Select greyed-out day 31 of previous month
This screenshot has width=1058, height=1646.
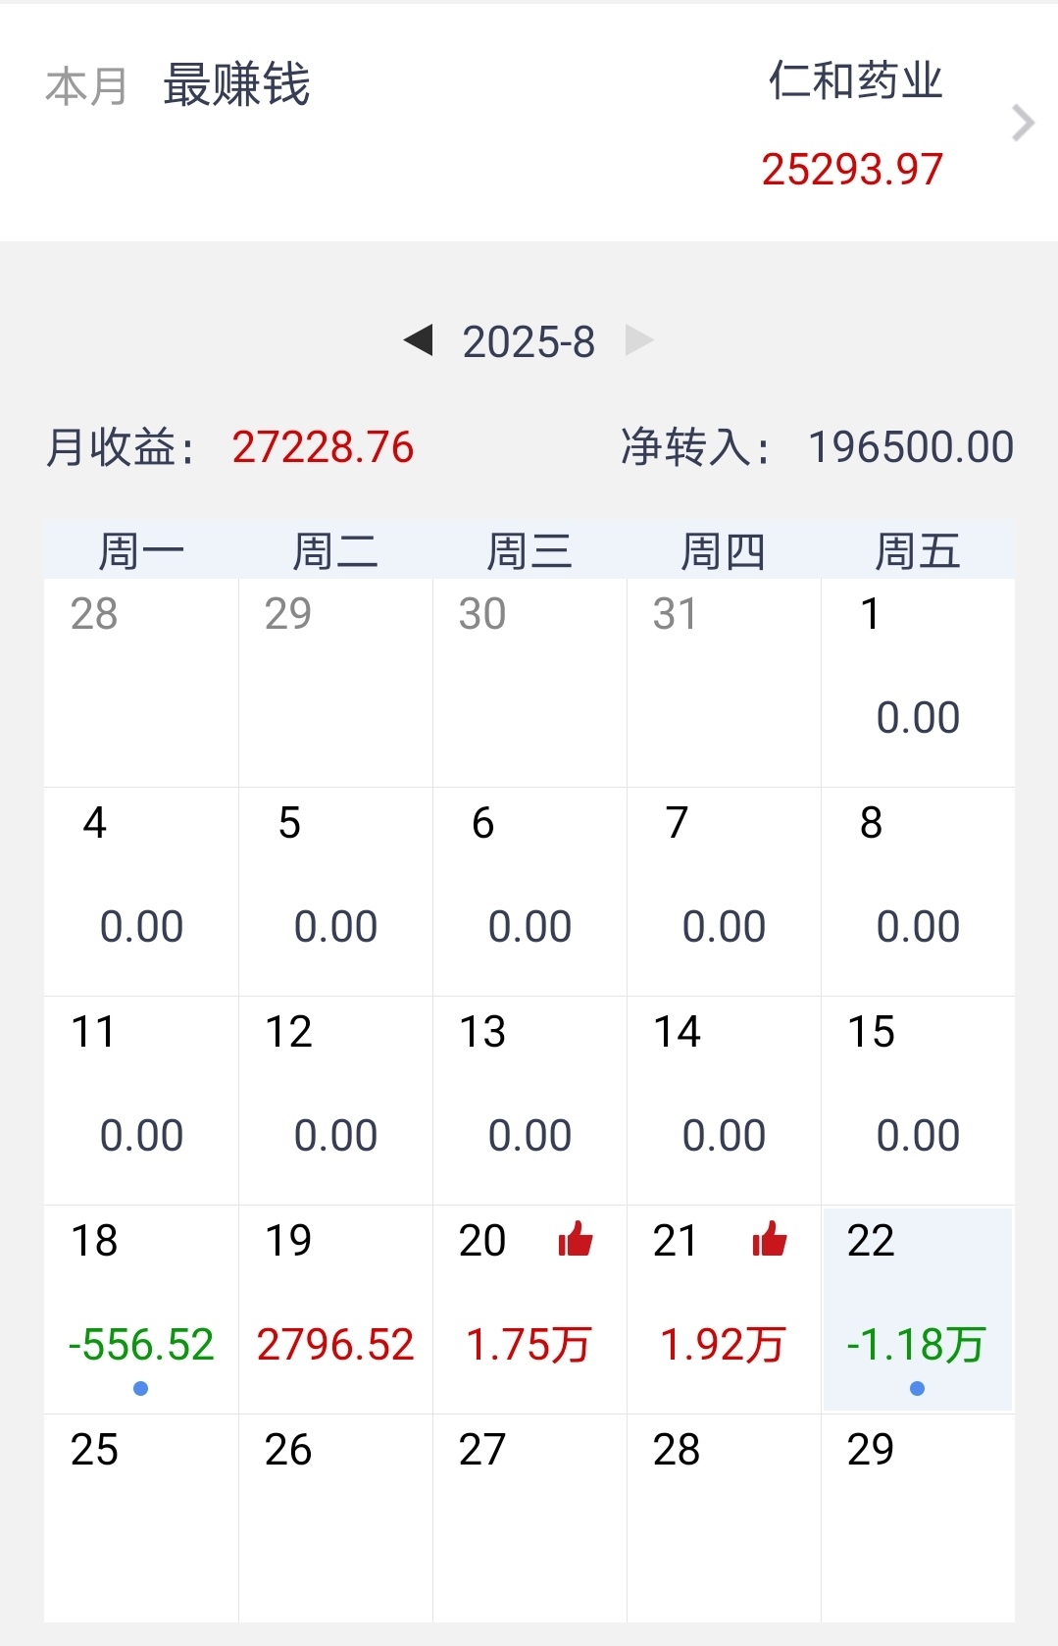click(724, 683)
